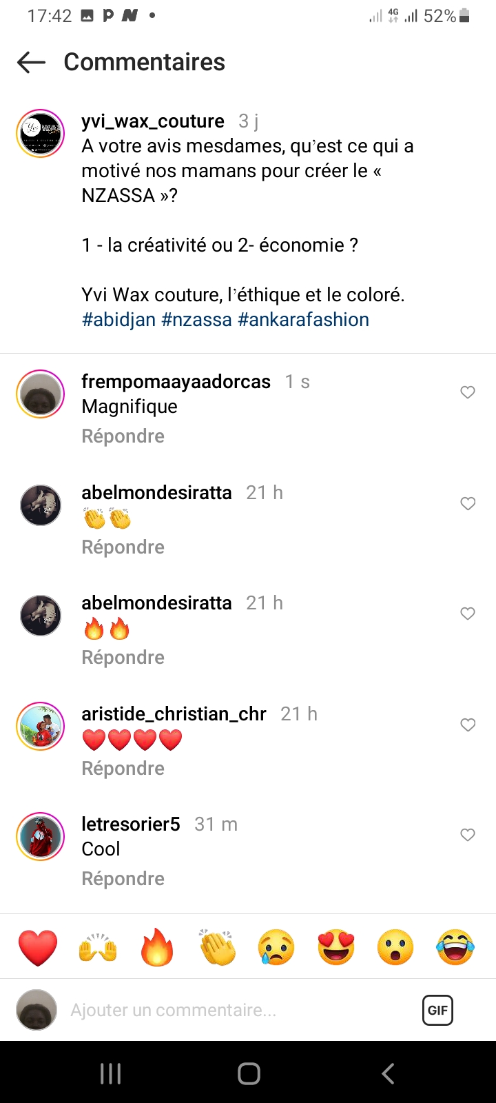Image resolution: width=496 pixels, height=1103 pixels.
Task: Open the #ankarafashion hashtag
Action: [x=303, y=320]
